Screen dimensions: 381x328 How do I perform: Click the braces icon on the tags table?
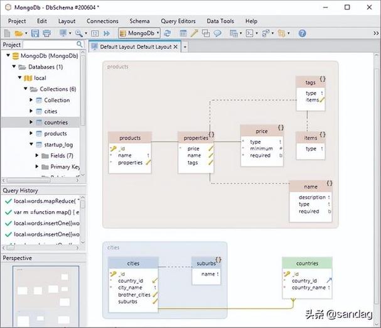pyautogui.click(x=323, y=79)
